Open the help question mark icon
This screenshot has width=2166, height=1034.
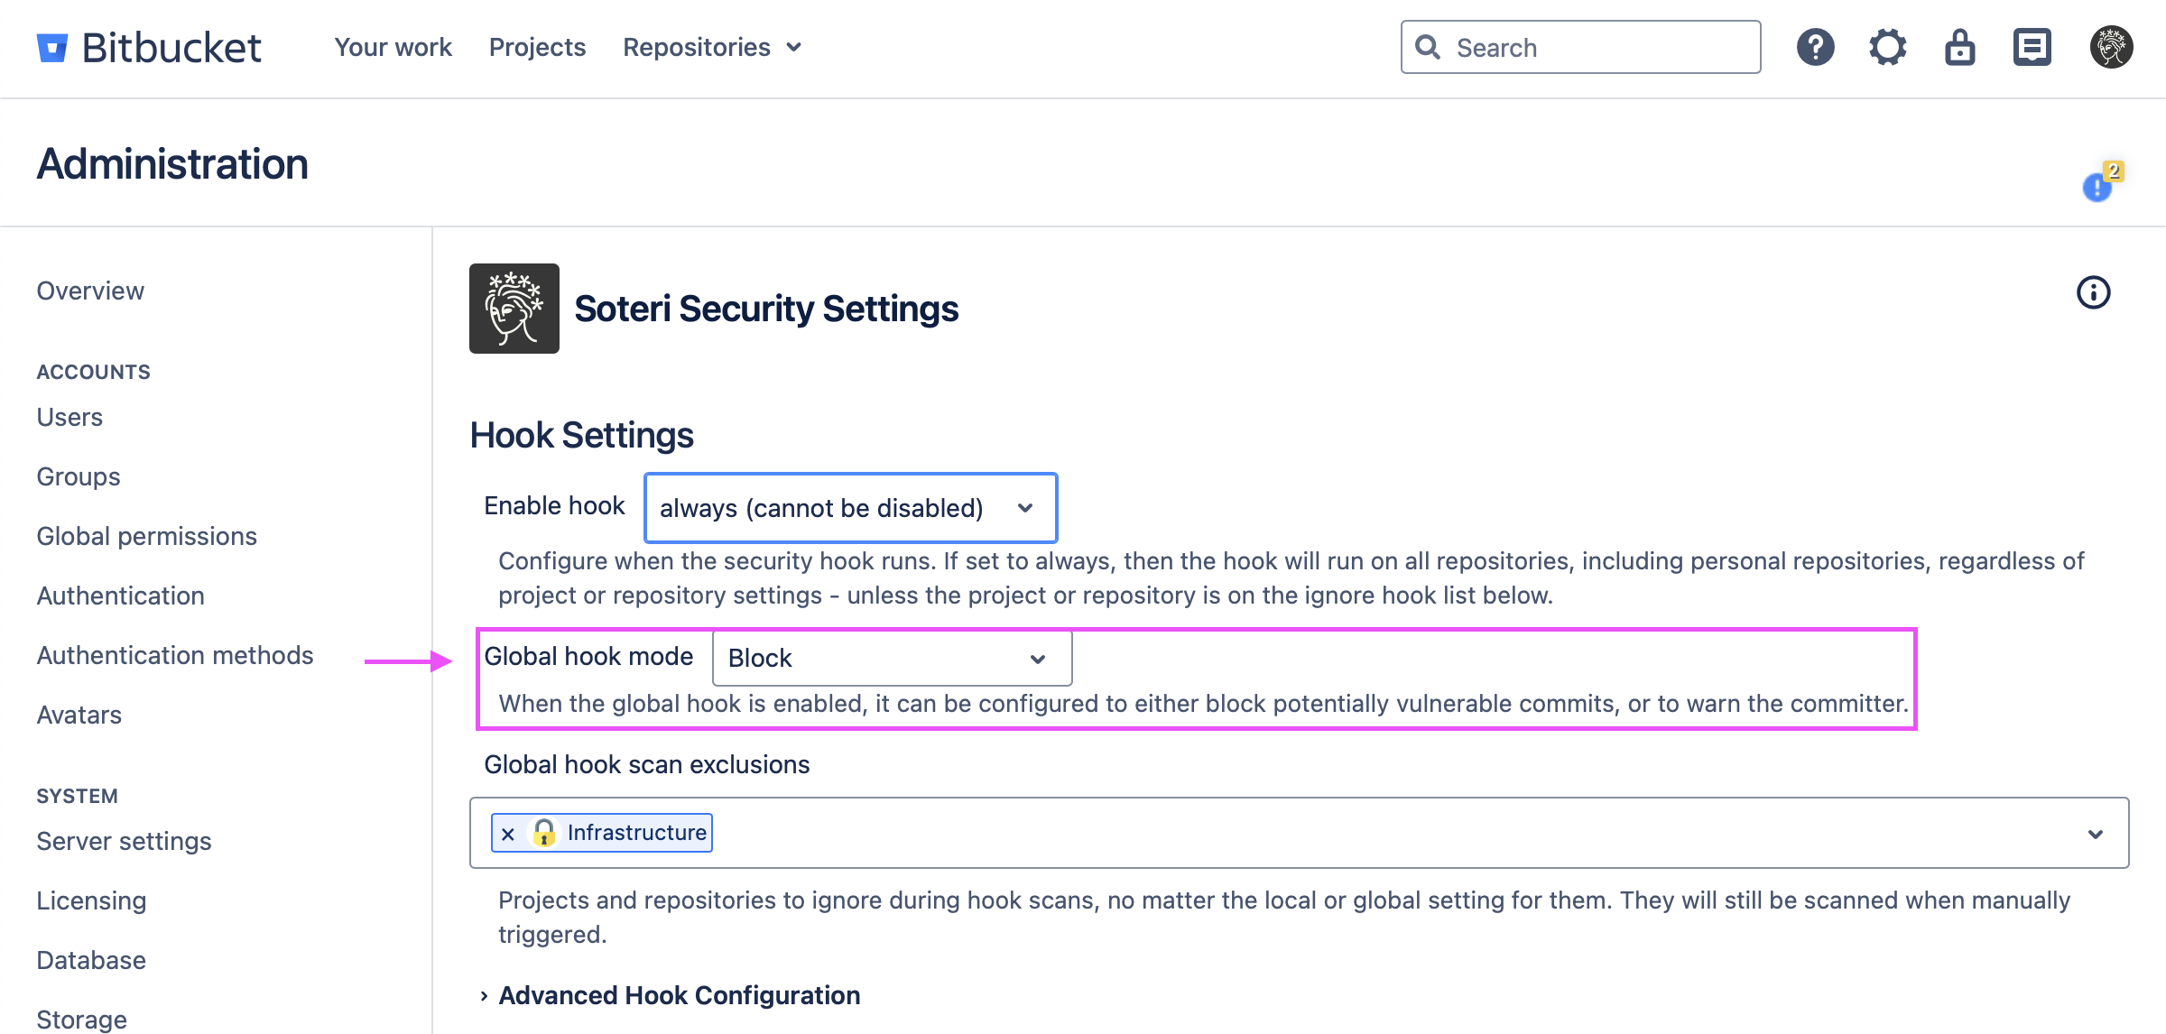point(1815,47)
